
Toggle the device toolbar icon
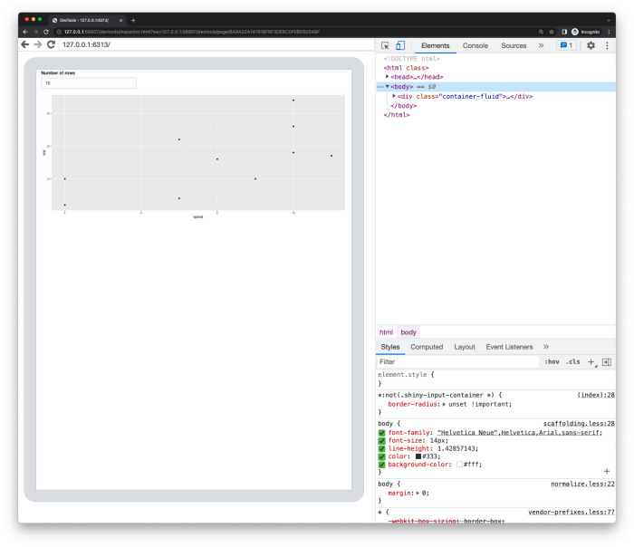point(399,45)
